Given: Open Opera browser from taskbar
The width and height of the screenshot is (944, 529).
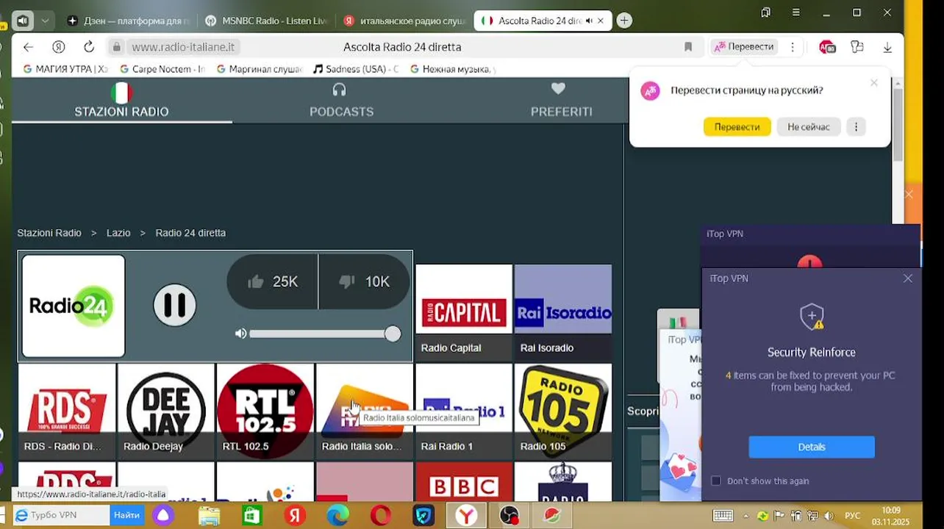Looking at the screenshot, I should tap(381, 515).
